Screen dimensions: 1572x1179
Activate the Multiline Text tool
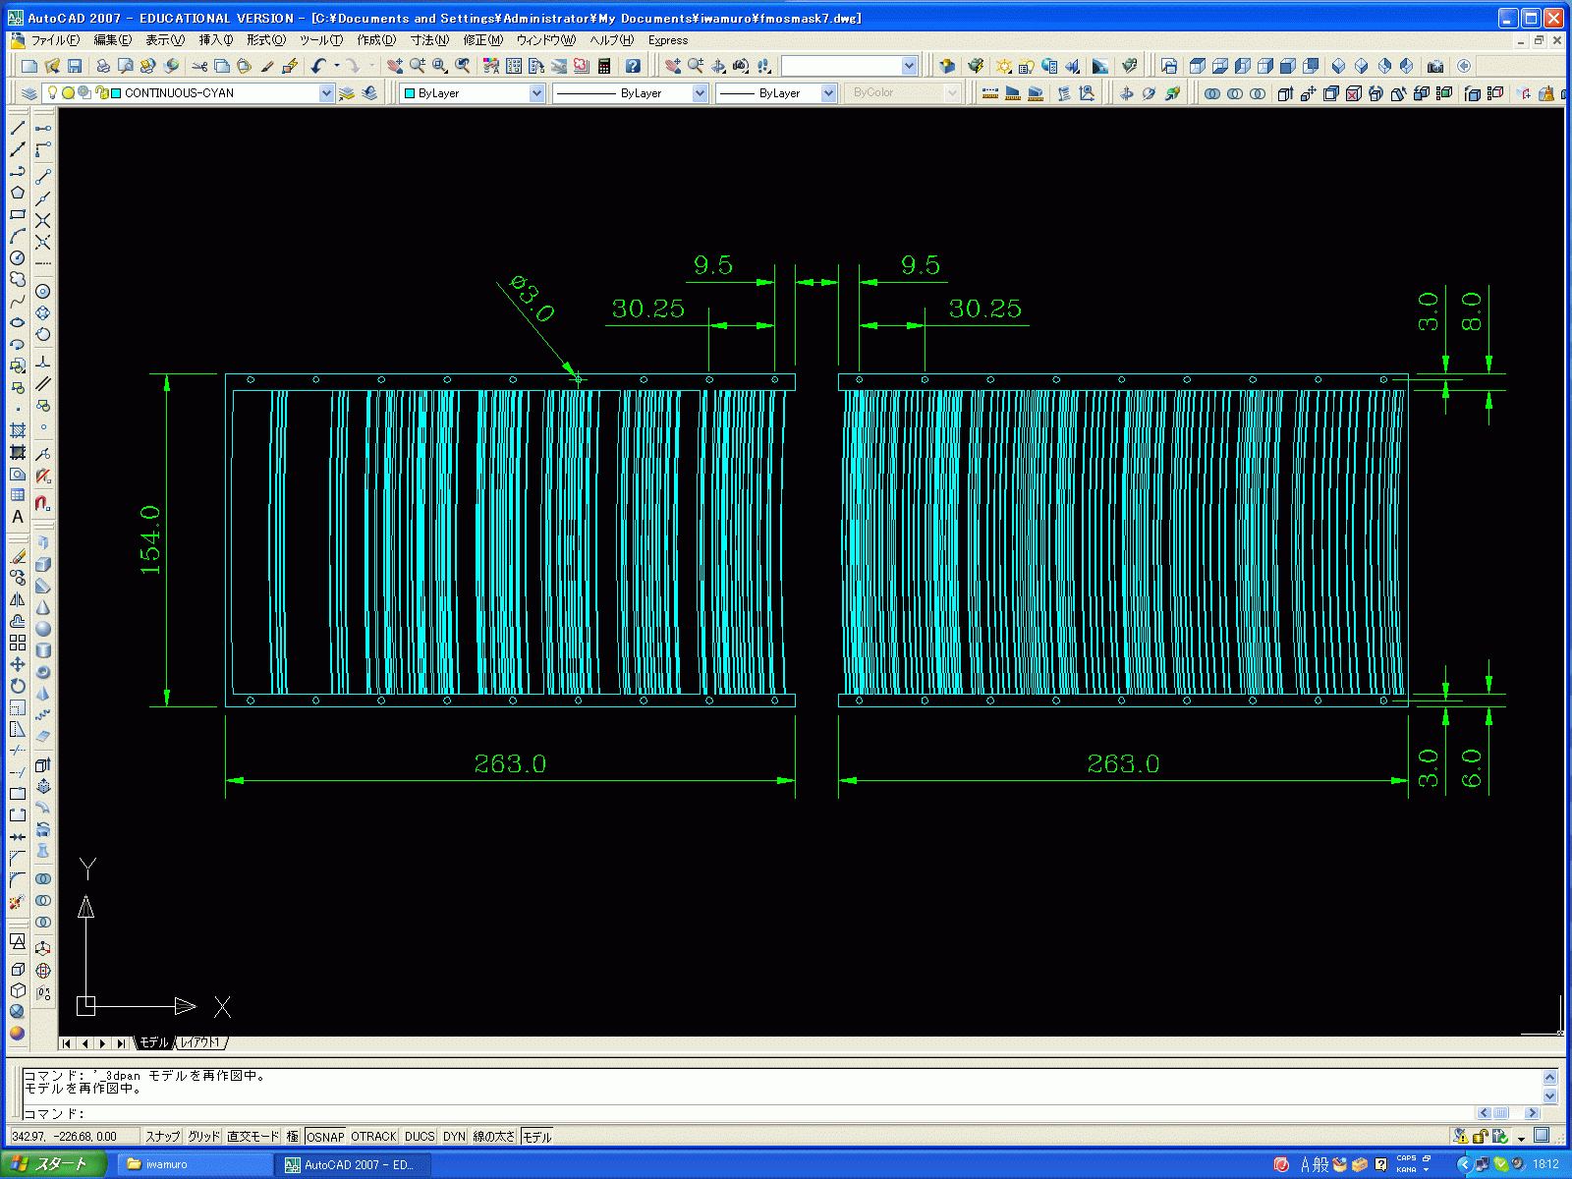pos(18,517)
